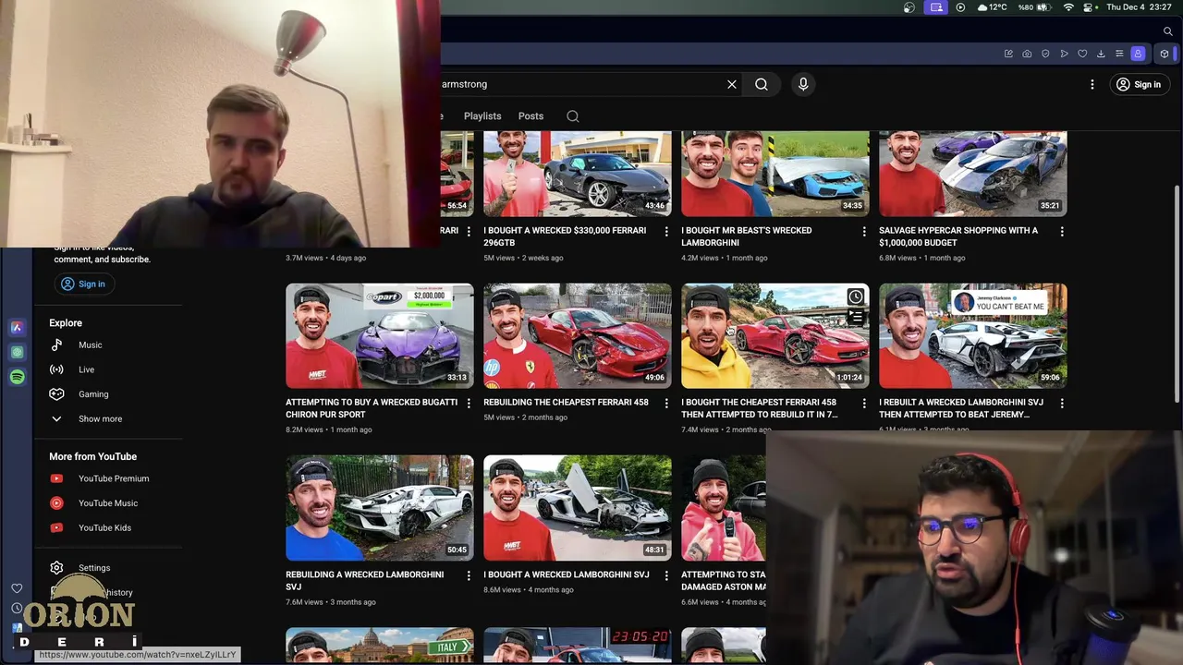The width and height of the screenshot is (1183, 665).
Task: Open the 48:31 Lamborghini SVJ thumbnail
Action: click(578, 508)
